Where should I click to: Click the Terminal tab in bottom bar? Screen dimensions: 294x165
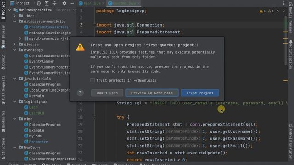[77, 164]
